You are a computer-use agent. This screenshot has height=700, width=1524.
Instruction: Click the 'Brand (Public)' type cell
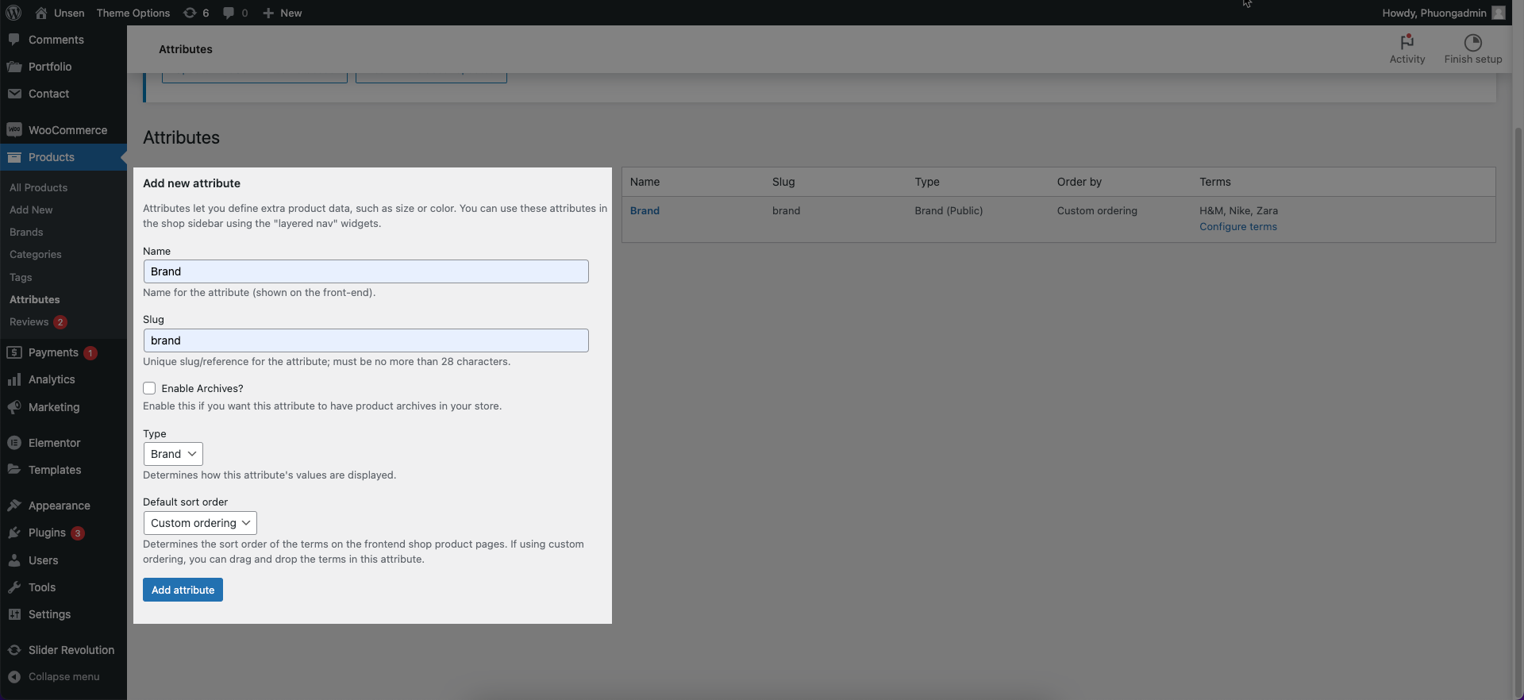point(949,210)
